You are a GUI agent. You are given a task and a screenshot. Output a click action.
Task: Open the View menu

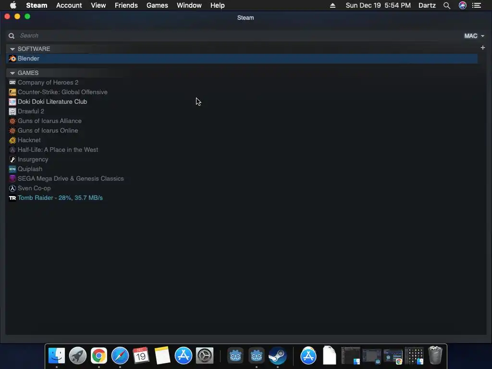(98, 5)
